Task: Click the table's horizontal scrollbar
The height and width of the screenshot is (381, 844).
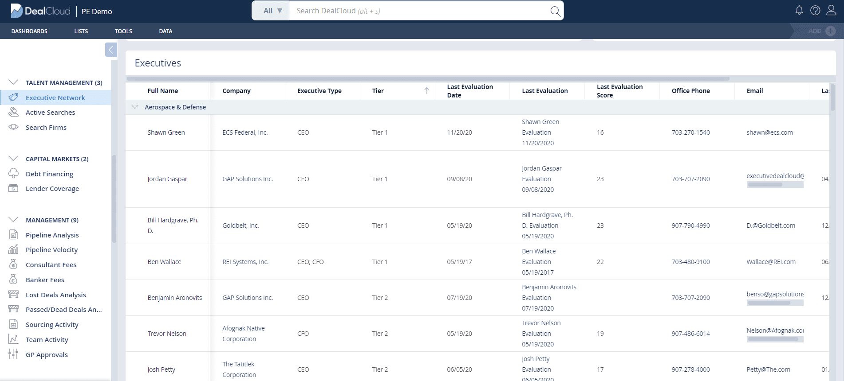Action: pos(428,78)
